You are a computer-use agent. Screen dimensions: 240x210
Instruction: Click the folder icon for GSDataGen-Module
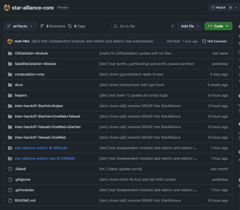(10, 53)
